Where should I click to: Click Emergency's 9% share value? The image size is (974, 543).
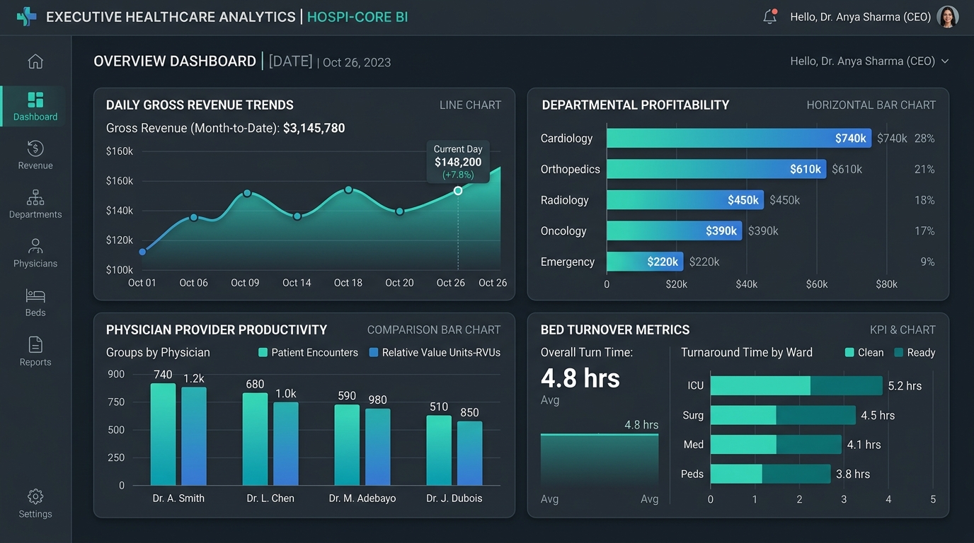(x=927, y=262)
